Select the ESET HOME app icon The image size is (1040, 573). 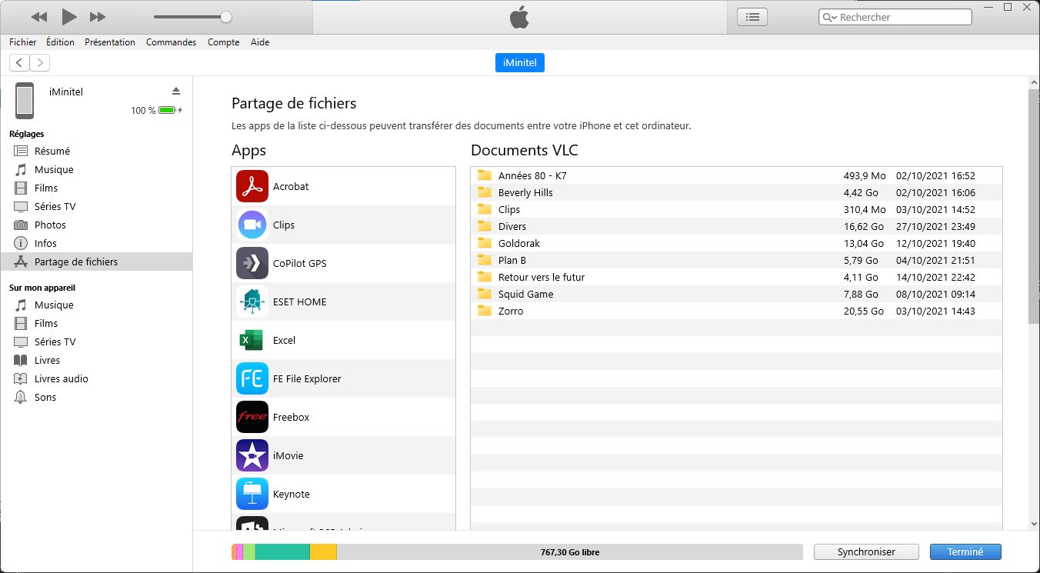coord(252,301)
